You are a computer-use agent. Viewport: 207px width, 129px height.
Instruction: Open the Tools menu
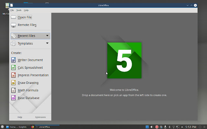tap(19, 10)
